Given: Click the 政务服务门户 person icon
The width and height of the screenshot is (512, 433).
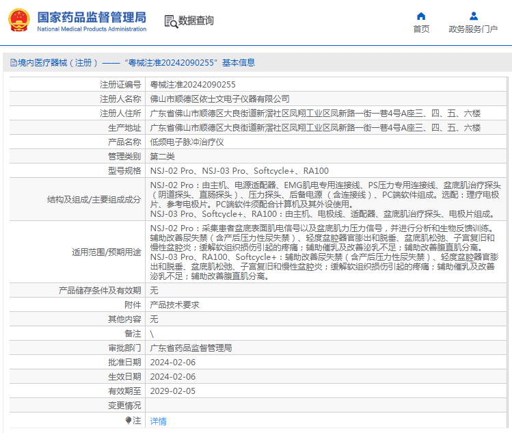Looking at the screenshot, I should point(473,16).
